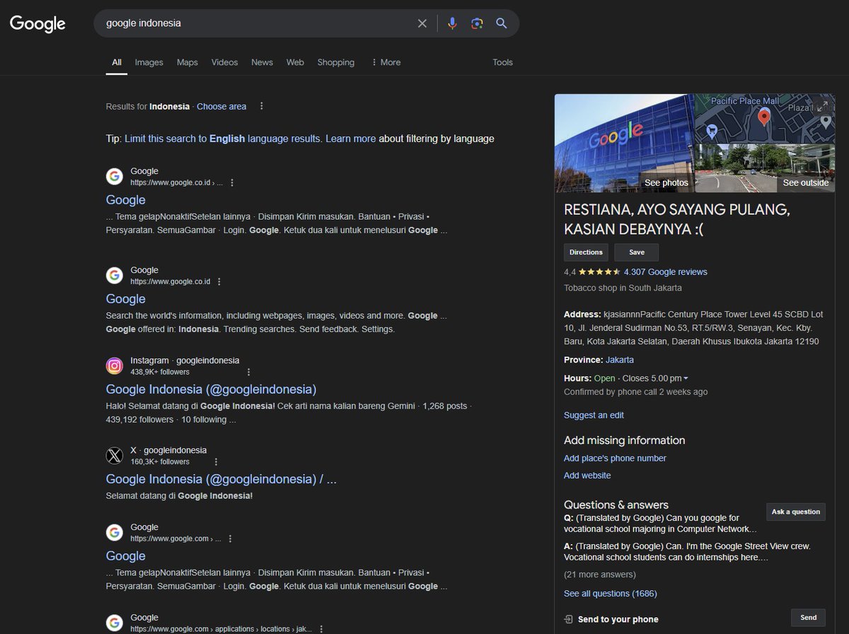Expand the map in knowledge panel
Viewport: 849px width, 634px height.
coord(822,106)
